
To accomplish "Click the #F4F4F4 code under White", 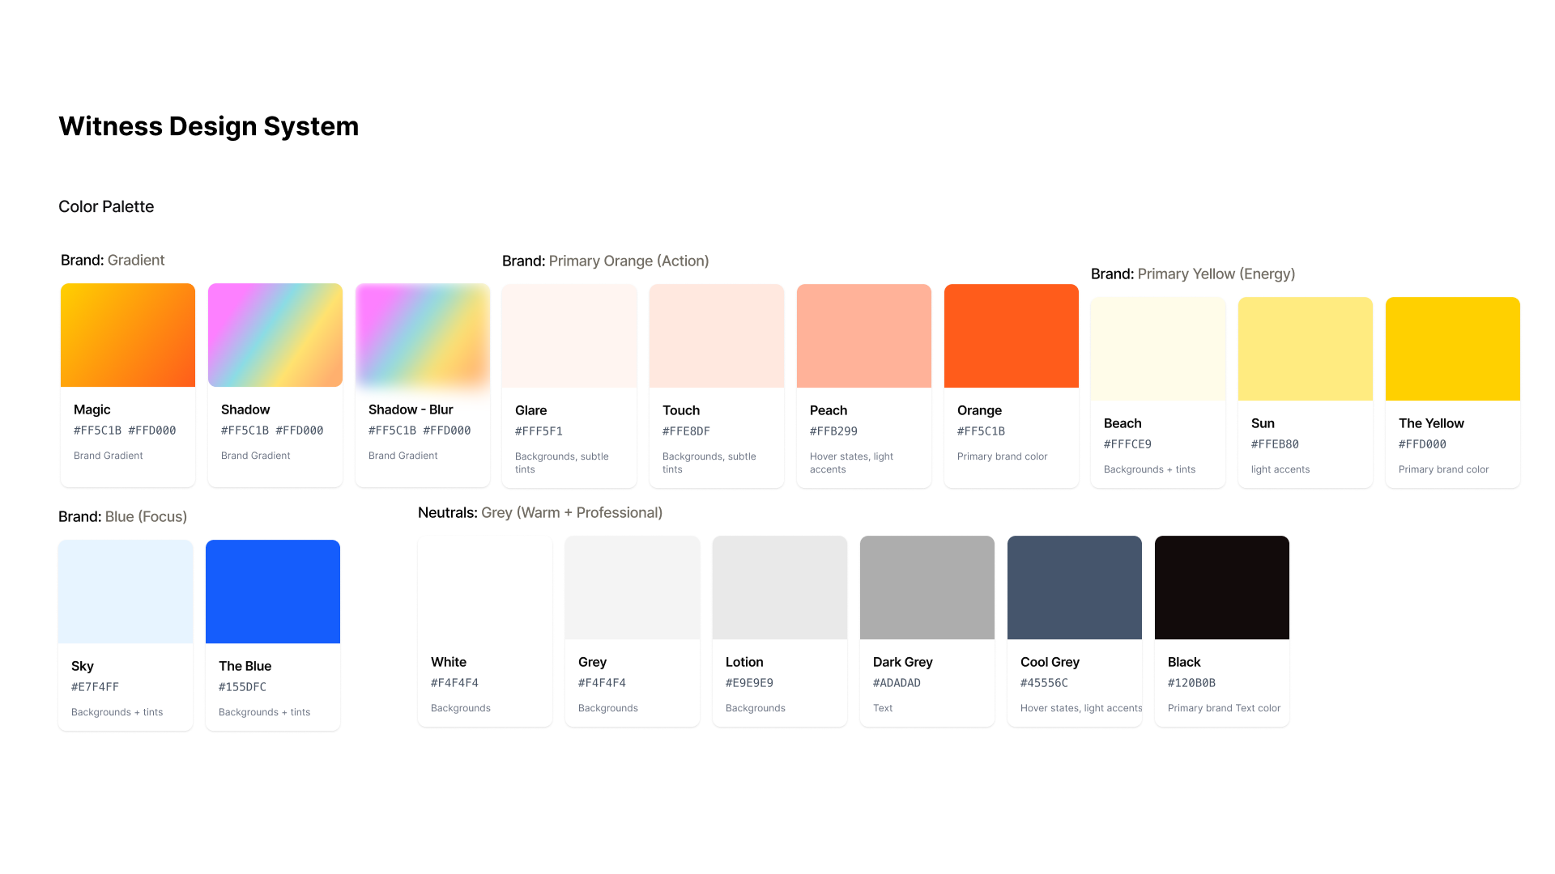I will point(454,683).
